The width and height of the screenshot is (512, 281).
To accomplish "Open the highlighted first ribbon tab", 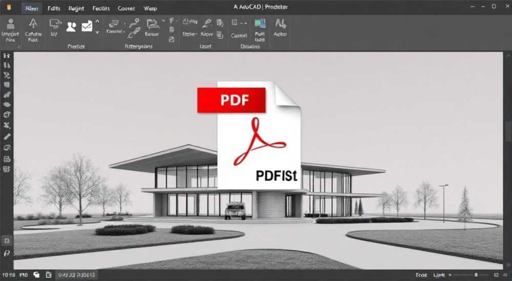I will point(32,9).
